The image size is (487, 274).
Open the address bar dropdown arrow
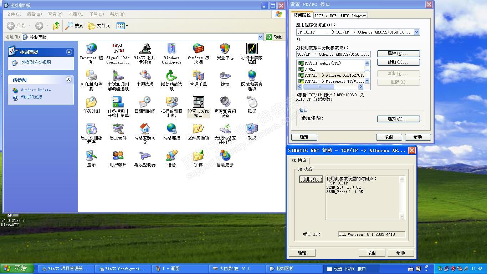tap(260, 37)
